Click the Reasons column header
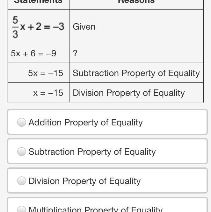 click(x=136, y=2)
